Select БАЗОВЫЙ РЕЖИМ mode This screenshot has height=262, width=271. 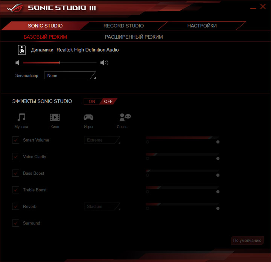point(45,37)
